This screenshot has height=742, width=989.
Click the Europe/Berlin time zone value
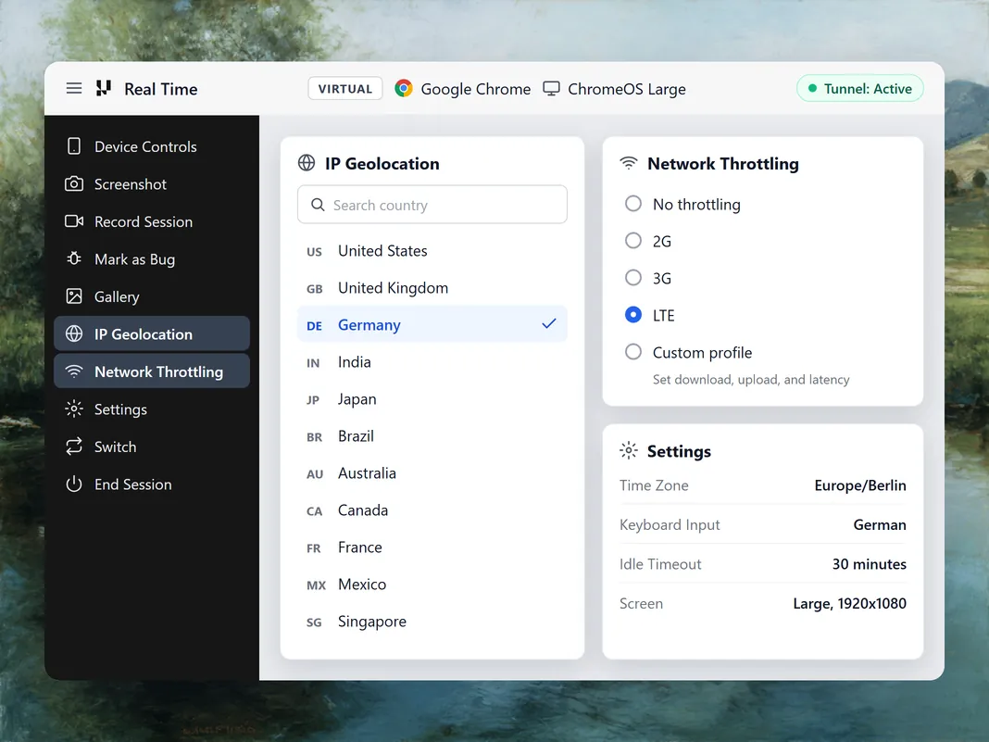coord(859,485)
